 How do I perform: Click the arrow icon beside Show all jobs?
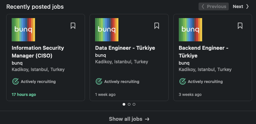[x=147, y=119]
